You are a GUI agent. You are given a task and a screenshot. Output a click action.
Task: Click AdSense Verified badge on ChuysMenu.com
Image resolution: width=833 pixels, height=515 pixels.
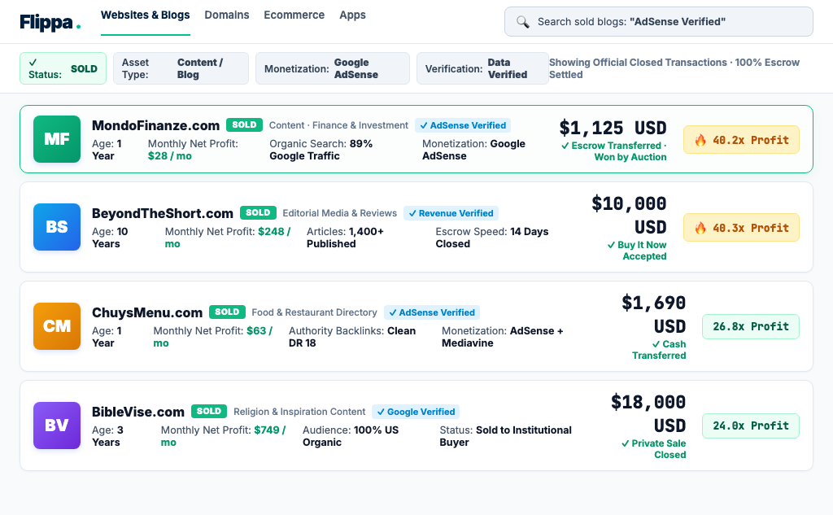click(432, 312)
